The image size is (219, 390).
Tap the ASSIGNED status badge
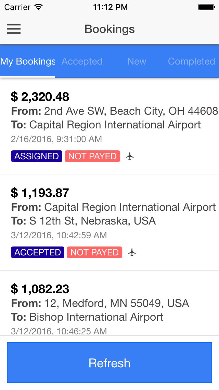tap(37, 156)
